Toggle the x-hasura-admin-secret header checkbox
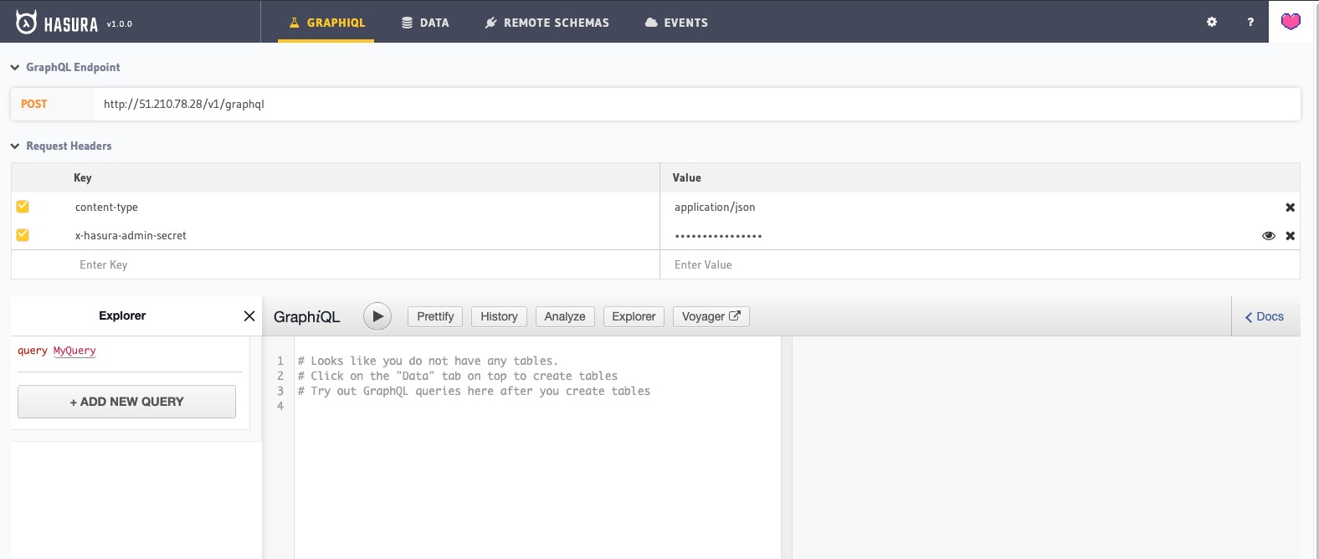 (23, 235)
